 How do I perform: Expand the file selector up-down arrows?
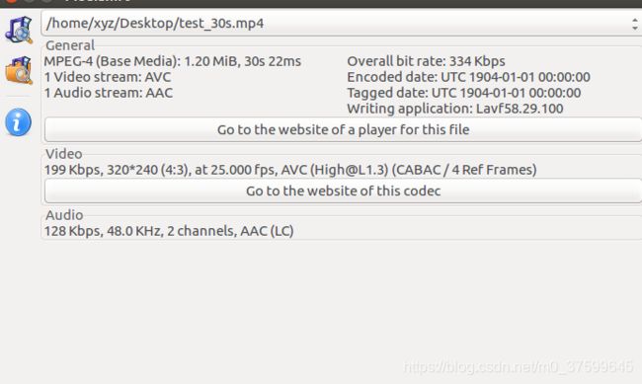click(635, 24)
